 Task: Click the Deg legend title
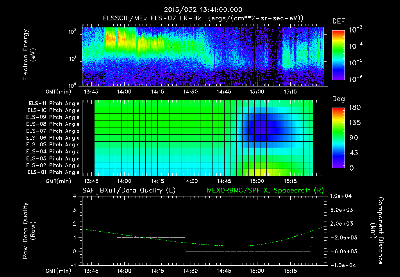pyautogui.click(x=338, y=99)
